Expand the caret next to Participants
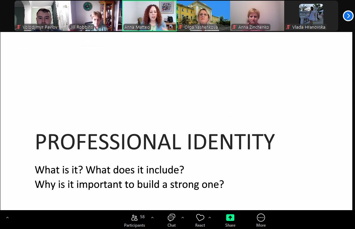This screenshot has height=229, width=355. point(152,218)
